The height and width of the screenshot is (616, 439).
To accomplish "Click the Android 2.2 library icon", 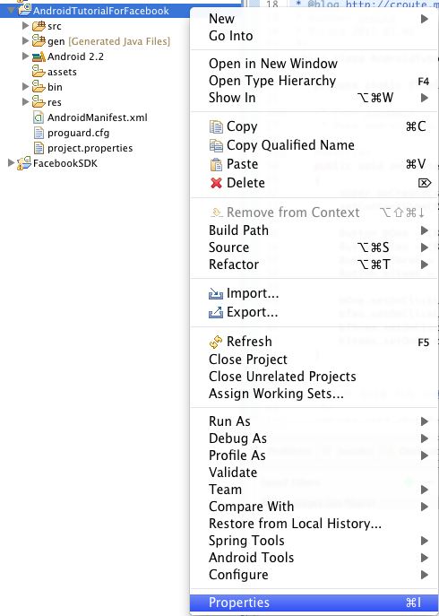I will (39, 56).
